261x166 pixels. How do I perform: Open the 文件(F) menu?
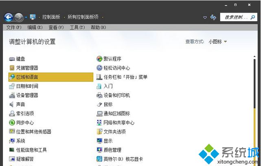tap(14, 27)
